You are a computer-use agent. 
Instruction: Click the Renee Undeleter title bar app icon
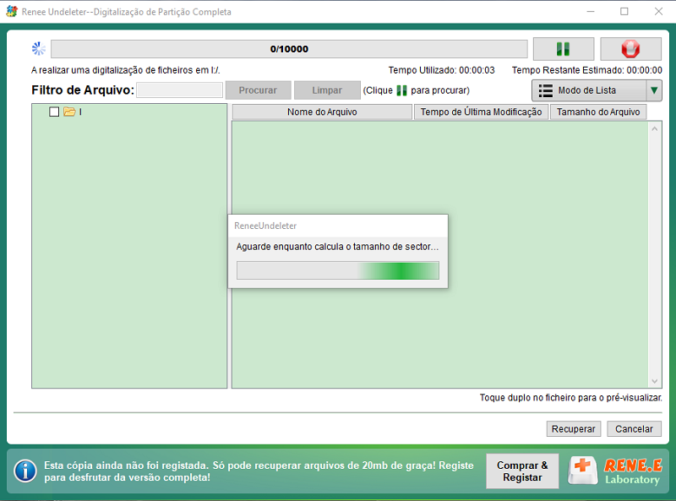point(12,12)
